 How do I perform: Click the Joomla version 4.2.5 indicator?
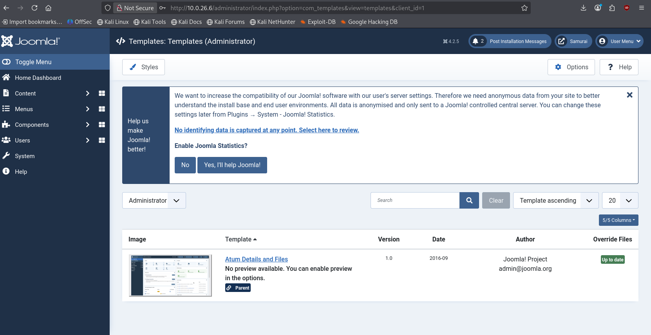coord(451,41)
